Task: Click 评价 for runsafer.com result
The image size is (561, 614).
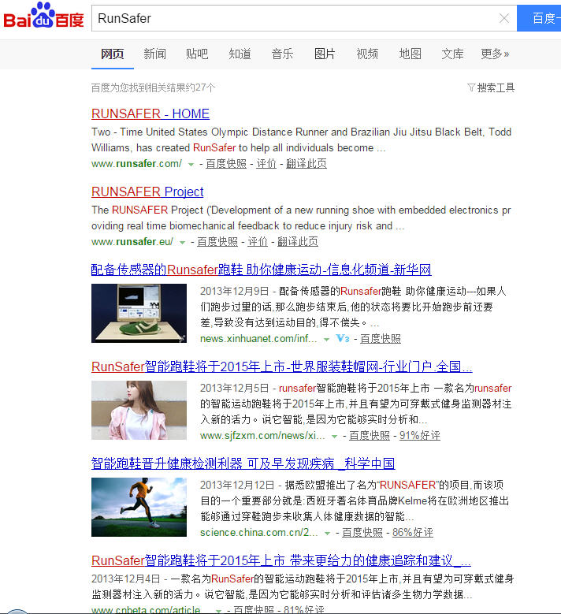Action: pos(266,164)
